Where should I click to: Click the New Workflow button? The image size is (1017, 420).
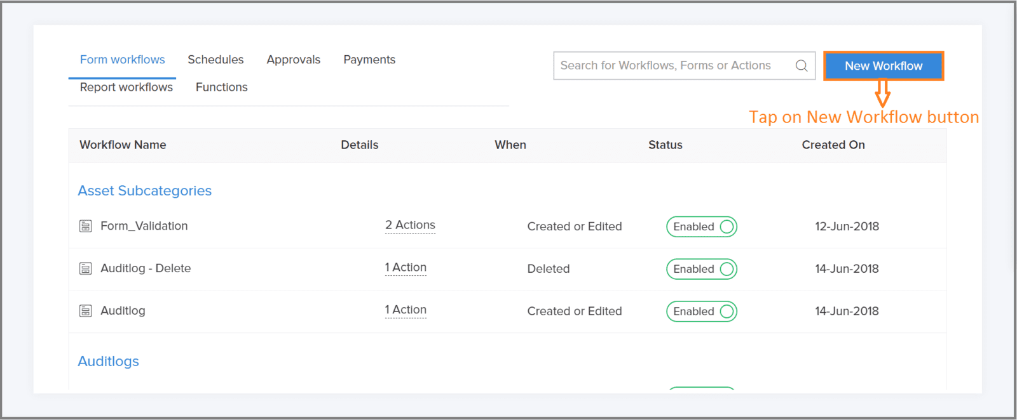click(884, 66)
